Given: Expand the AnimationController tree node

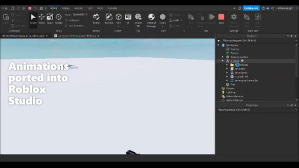Looking at the screenshot, I should [x=227, y=81].
